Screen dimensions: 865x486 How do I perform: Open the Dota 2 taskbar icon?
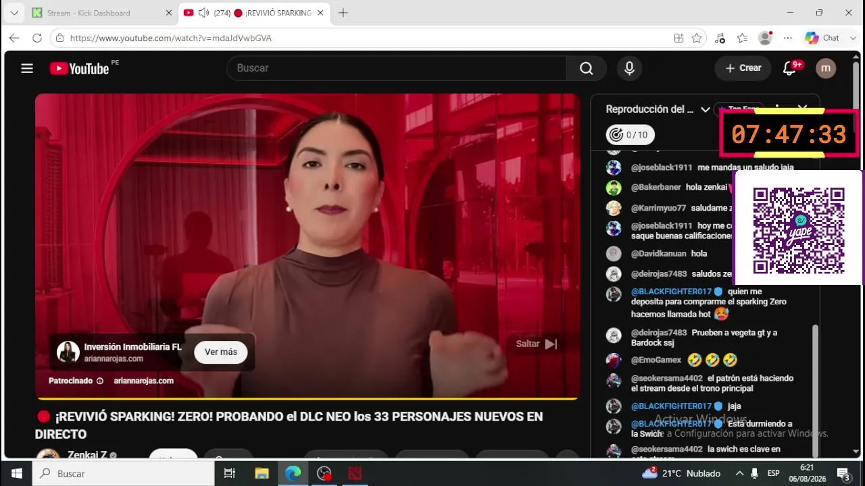point(355,473)
